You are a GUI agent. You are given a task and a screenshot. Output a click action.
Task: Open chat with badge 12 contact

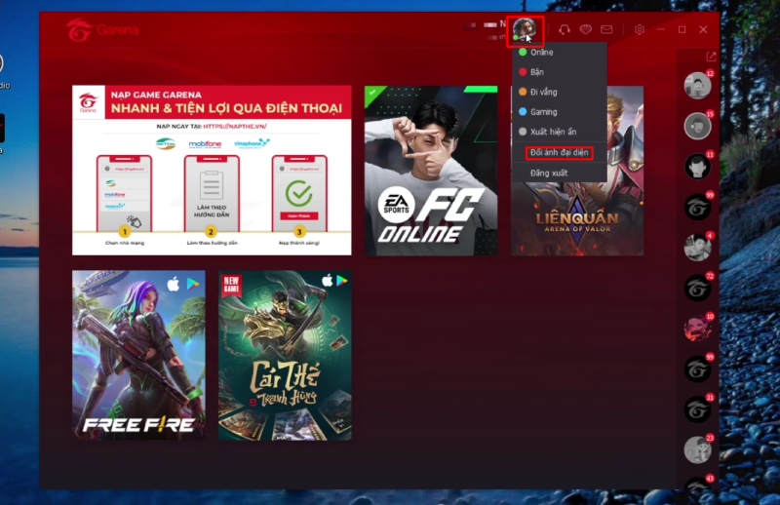(697, 86)
